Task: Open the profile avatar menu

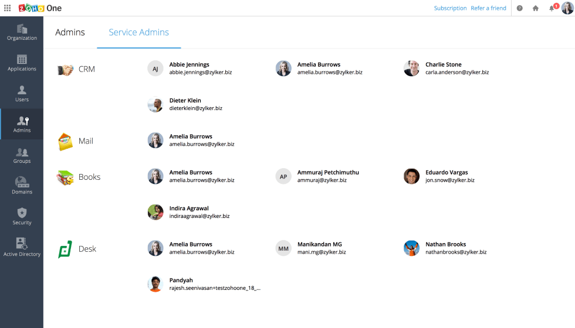Action: tap(567, 8)
